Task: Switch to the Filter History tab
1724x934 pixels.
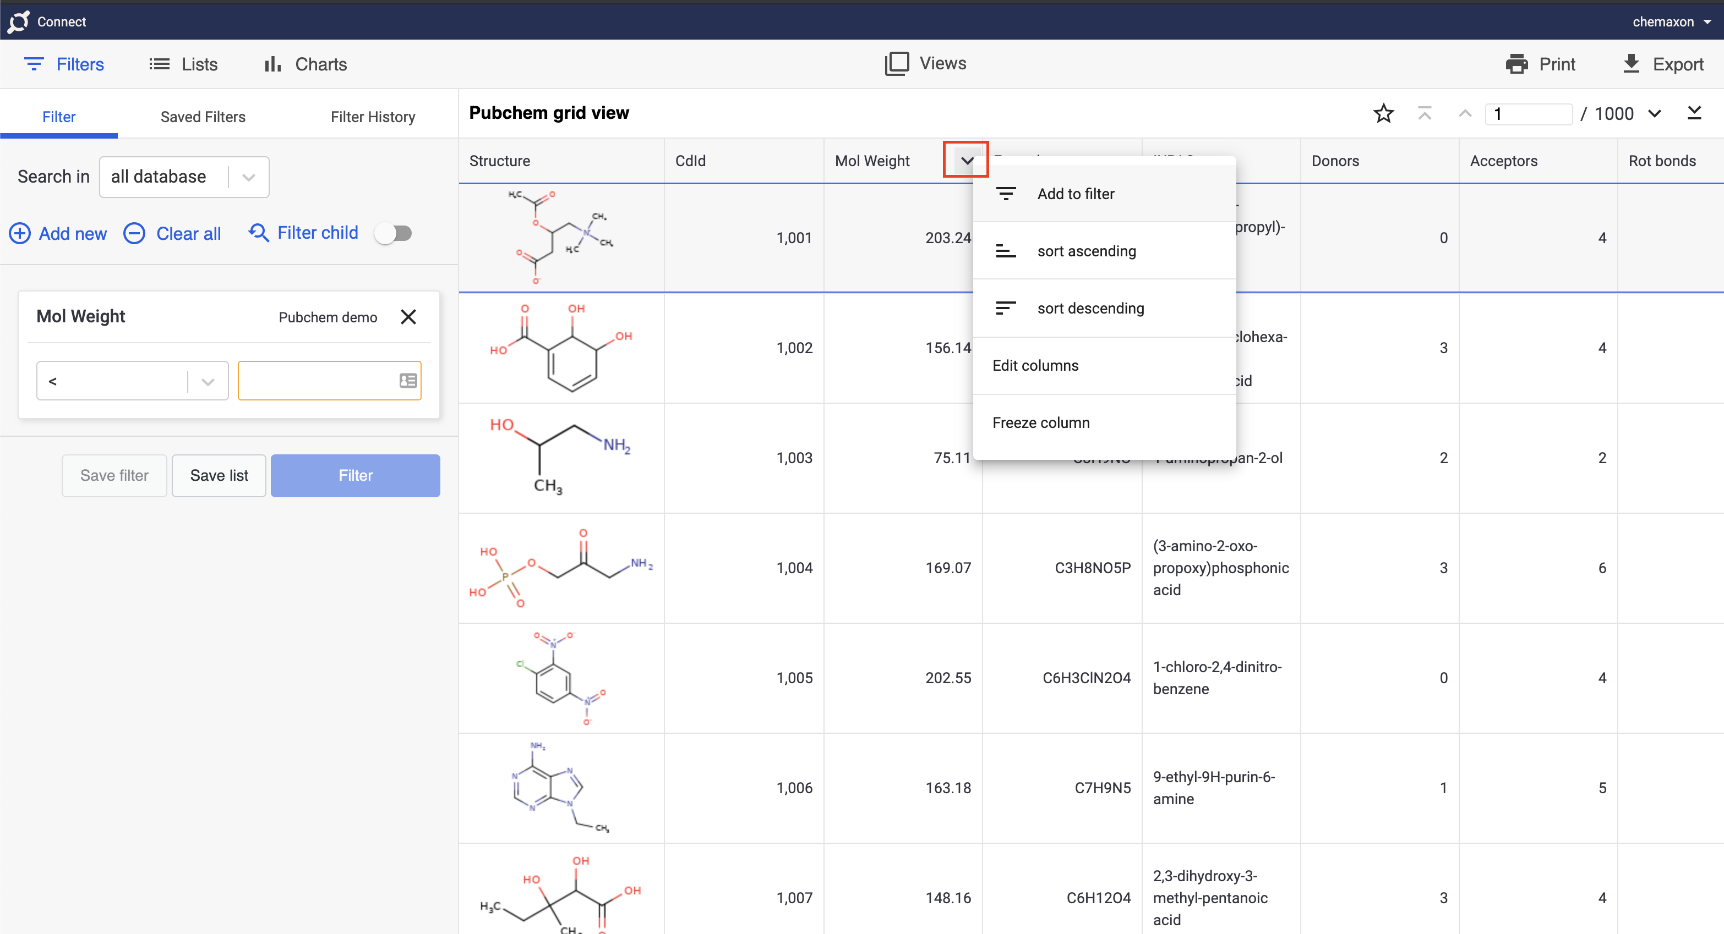Action: click(373, 116)
